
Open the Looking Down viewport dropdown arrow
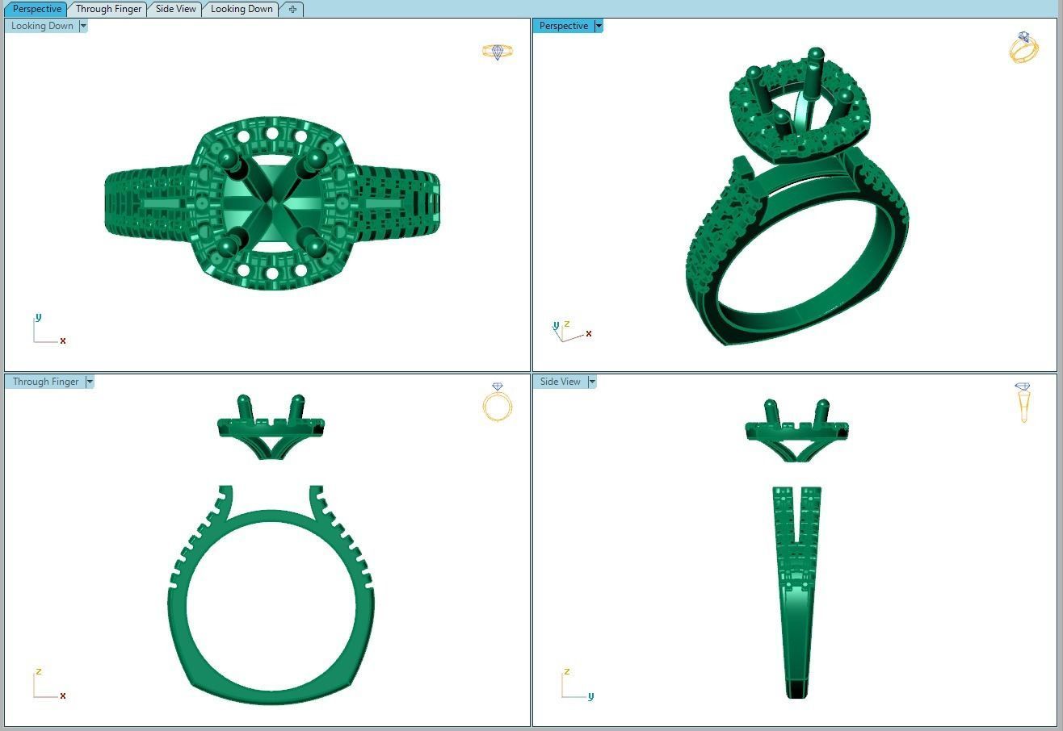(x=83, y=26)
